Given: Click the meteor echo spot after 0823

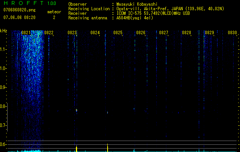Looking at the screenshot, I should tap(77, 110).
